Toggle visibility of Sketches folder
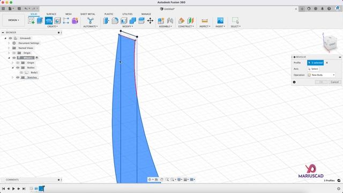Viewport: 343px width, 193px height. (18, 77)
